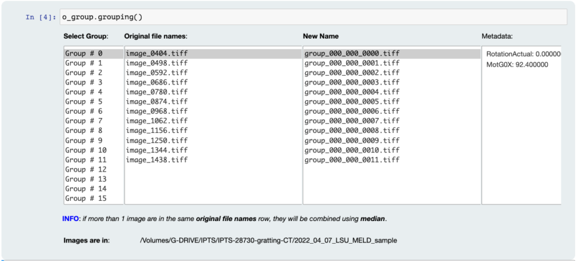Select Group # 3 in group list

pyautogui.click(x=84, y=82)
